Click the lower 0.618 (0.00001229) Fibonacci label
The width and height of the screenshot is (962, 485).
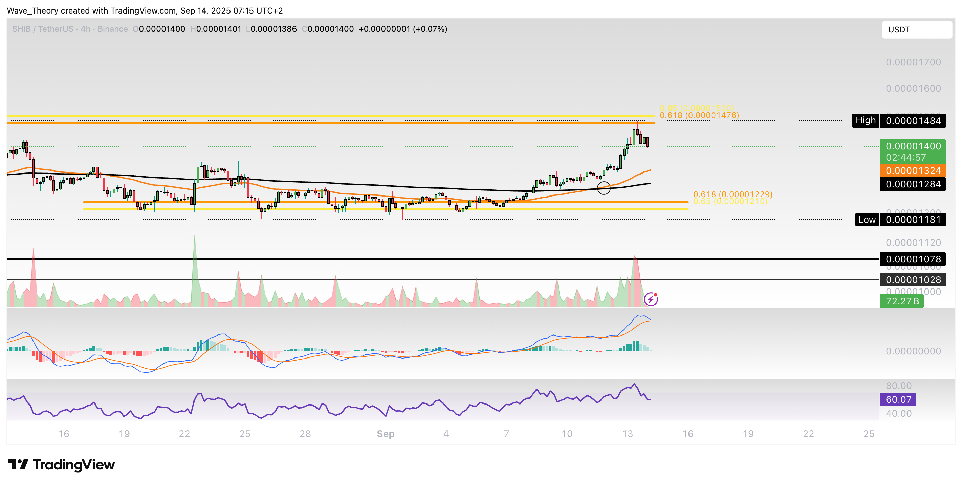click(x=733, y=194)
